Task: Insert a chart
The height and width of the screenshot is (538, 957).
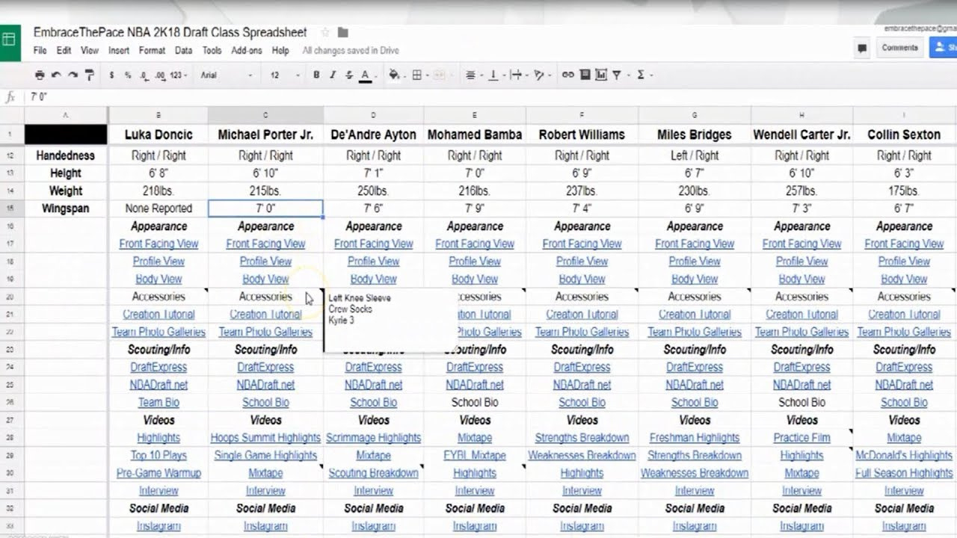Action: point(601,75)
